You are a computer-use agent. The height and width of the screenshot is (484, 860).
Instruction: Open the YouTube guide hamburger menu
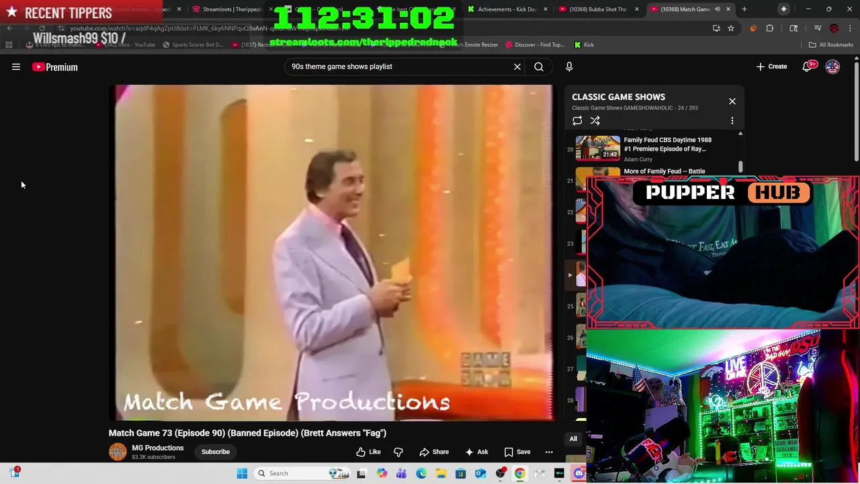(16, 67)
